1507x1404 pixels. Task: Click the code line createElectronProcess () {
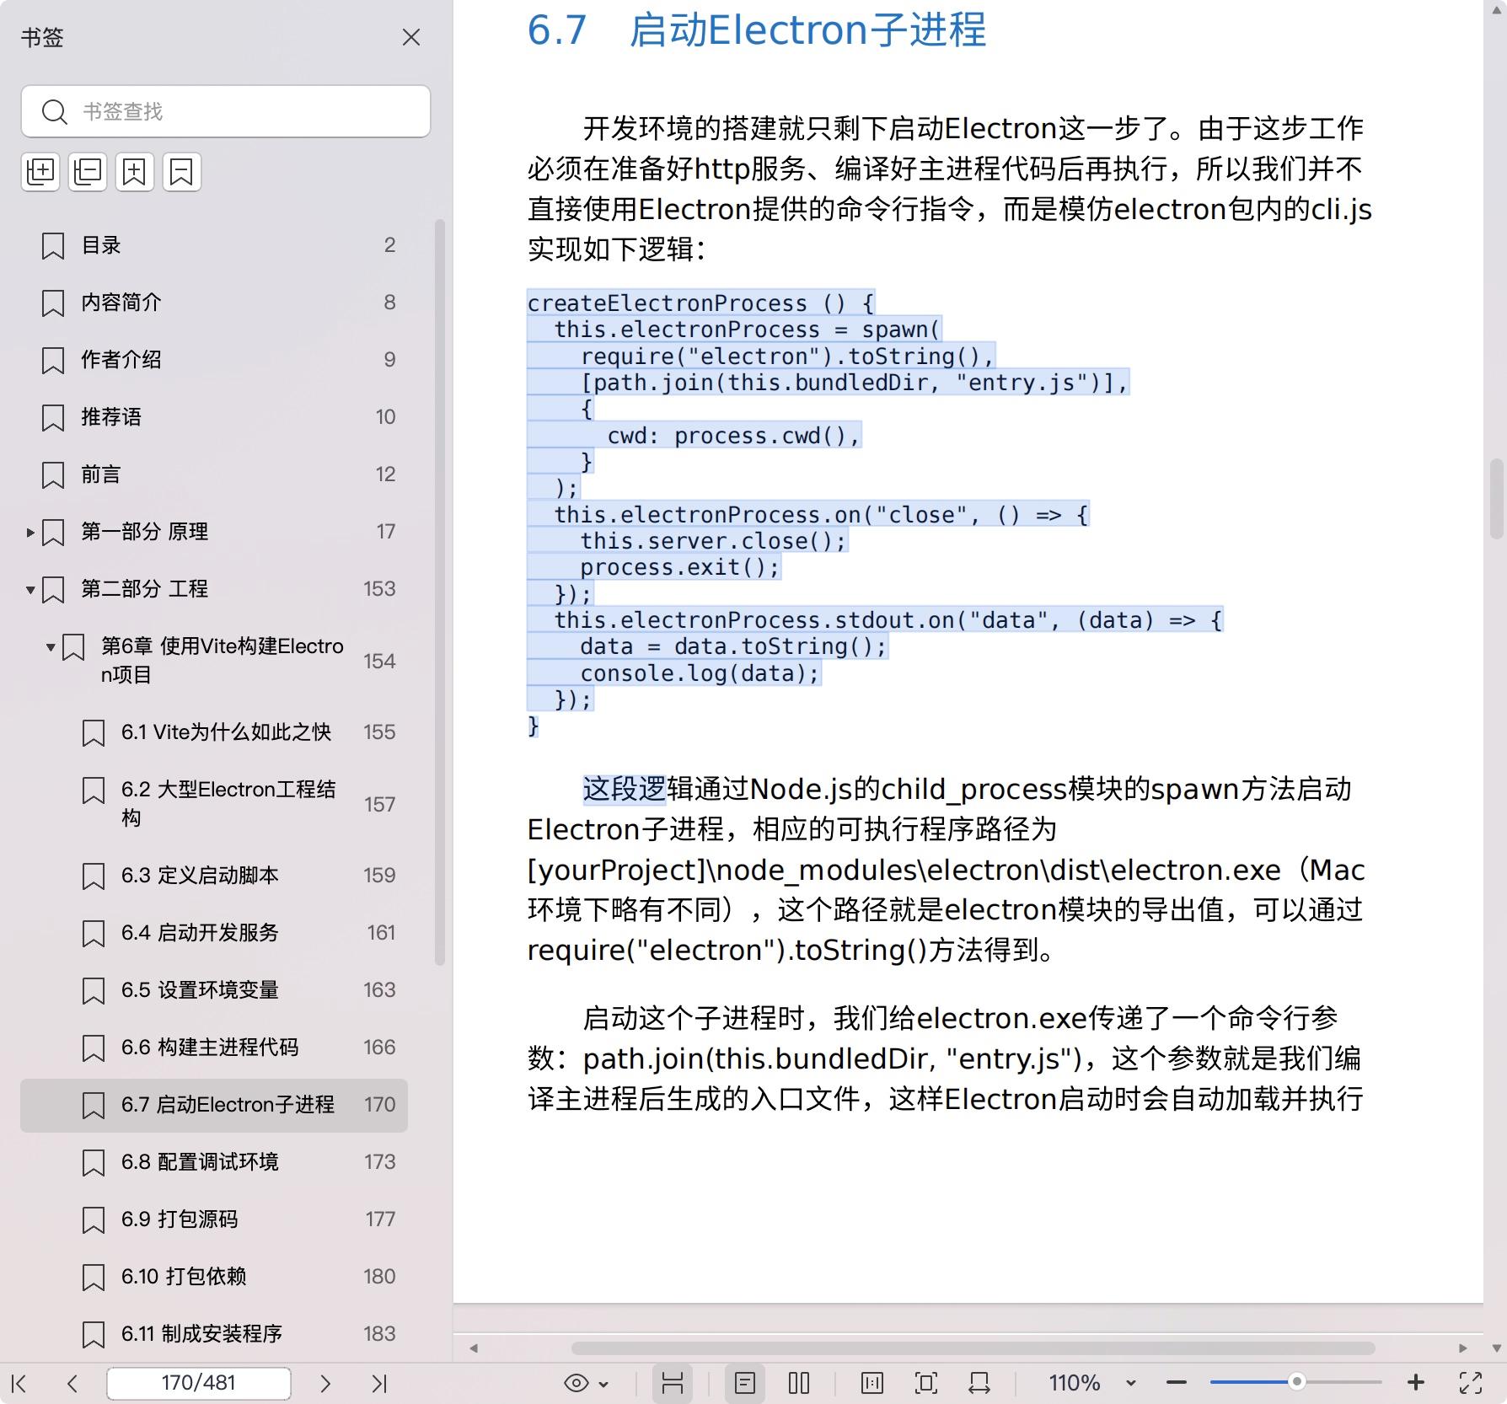point(701,303)
